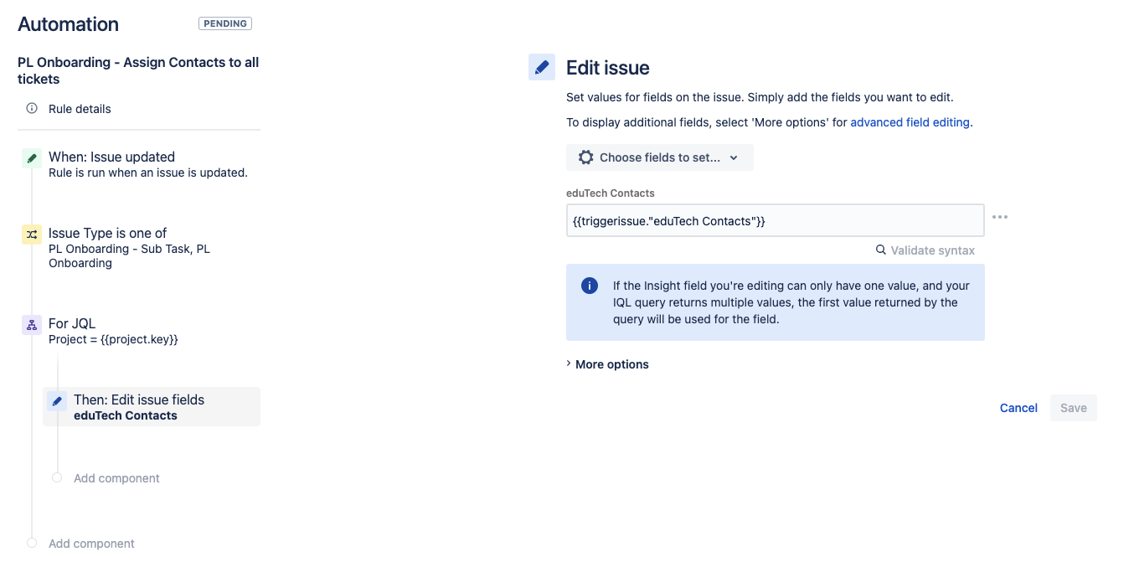The width and height of the screenshot is (1134, 567).
Task: Click the bottom Add component at rule level
Action: click(x=91, y=544)
